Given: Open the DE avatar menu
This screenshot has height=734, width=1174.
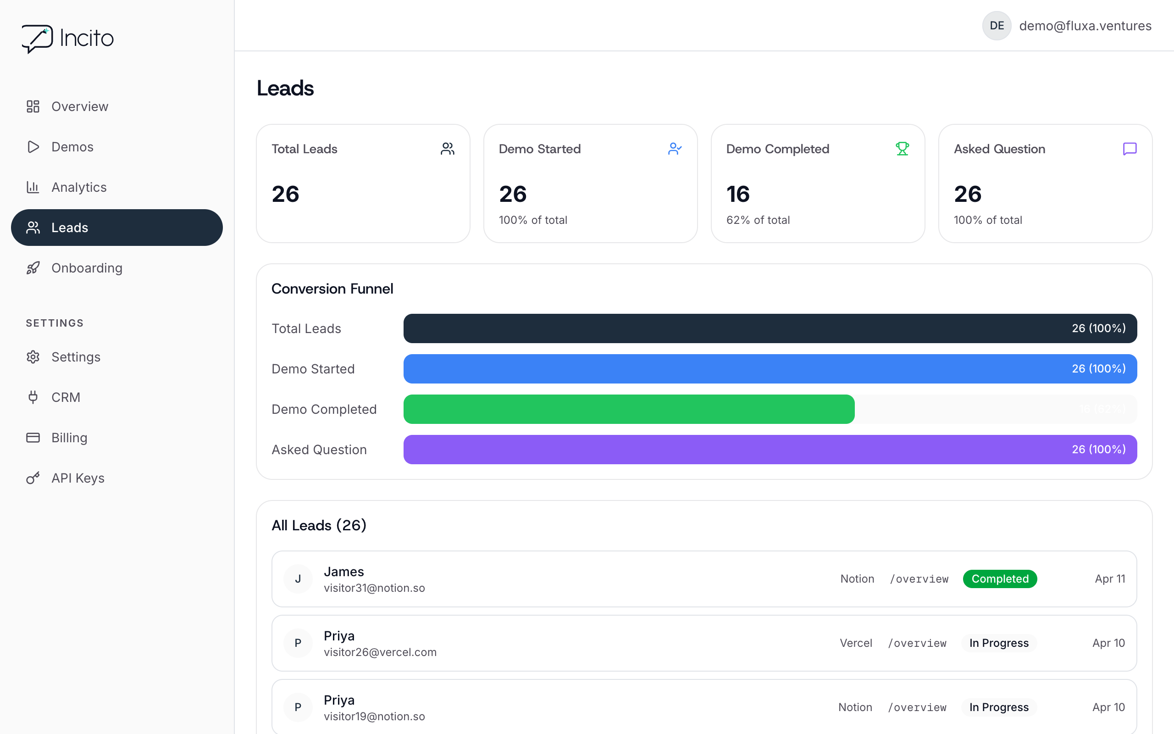Looking at the screenshot, I should click(997, 25).
